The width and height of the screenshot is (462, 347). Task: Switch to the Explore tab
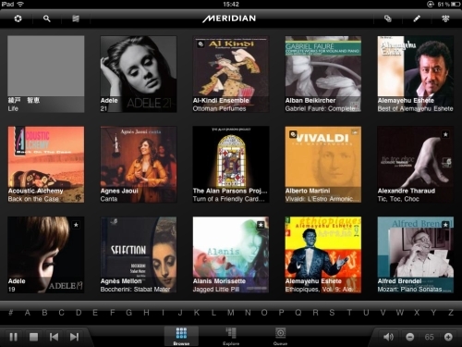point(231,337)
